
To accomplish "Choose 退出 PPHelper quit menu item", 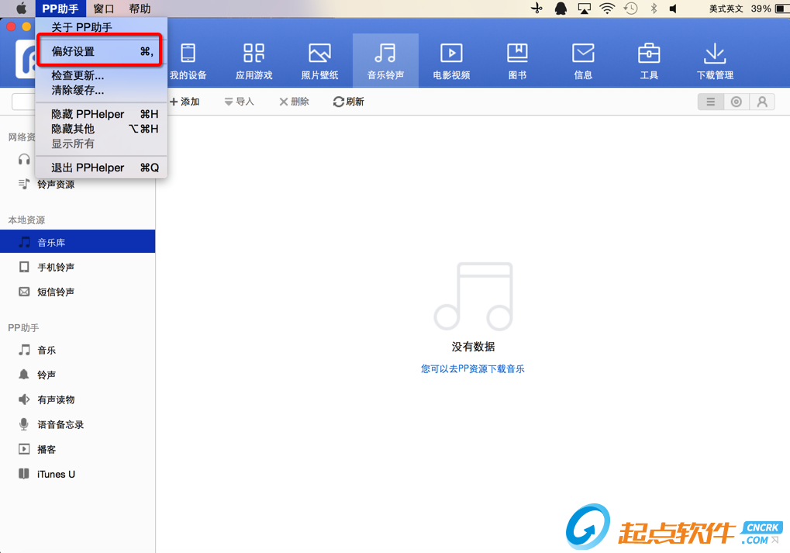I will point(102,168).
